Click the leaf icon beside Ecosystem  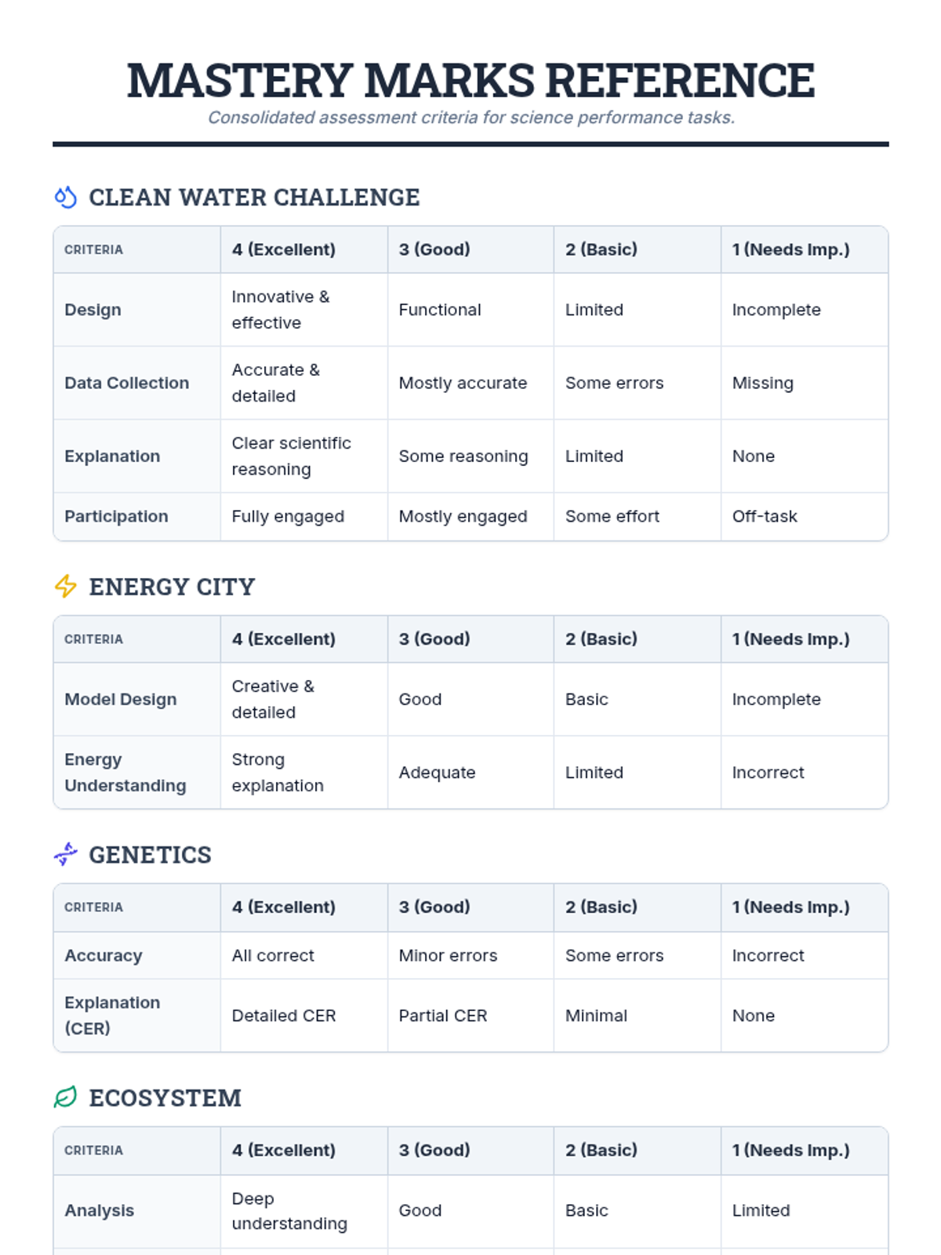(66, 1097)
